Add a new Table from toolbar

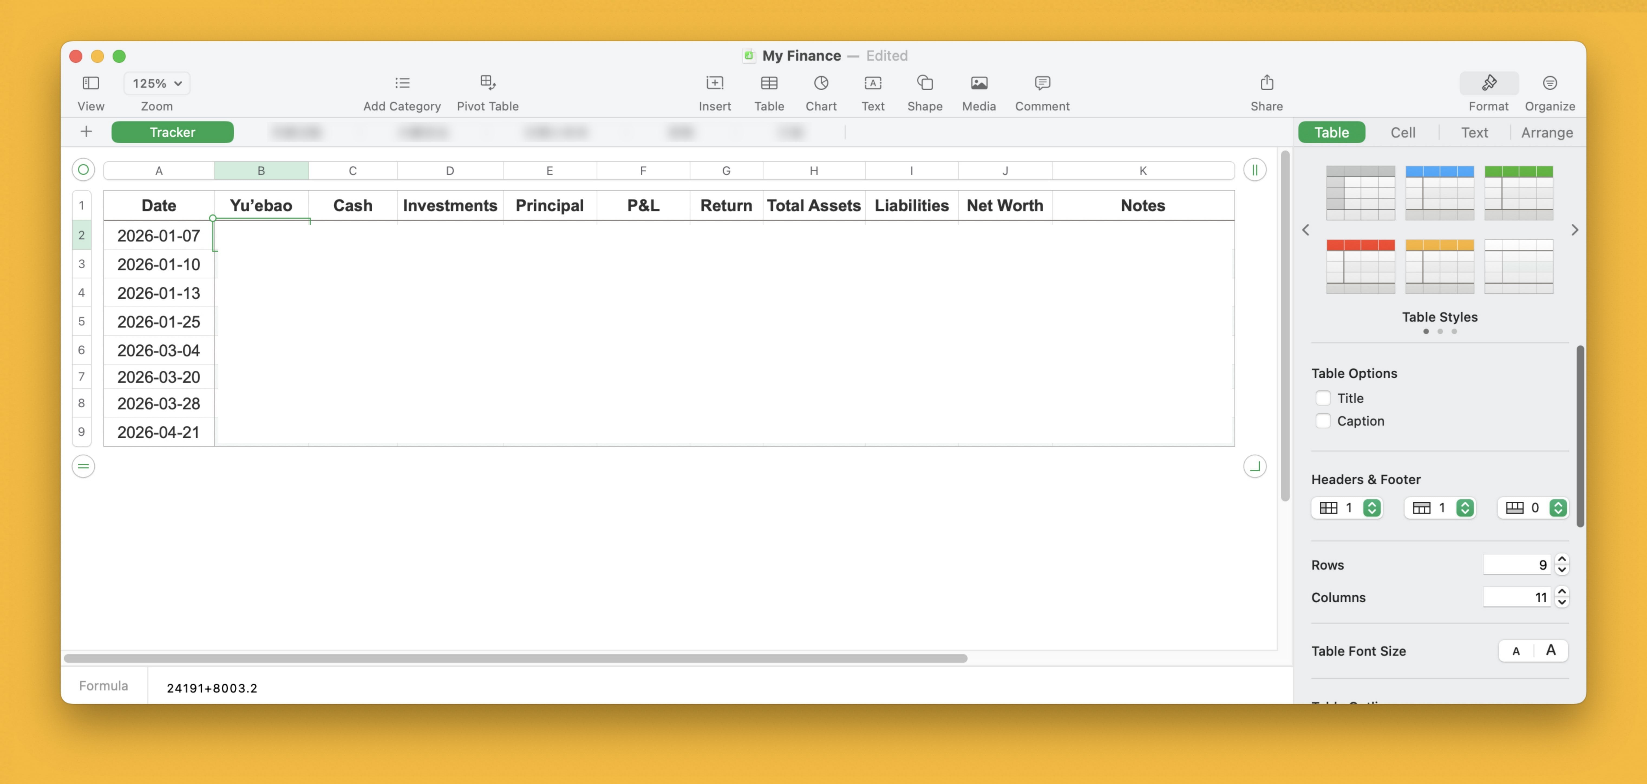769,83
